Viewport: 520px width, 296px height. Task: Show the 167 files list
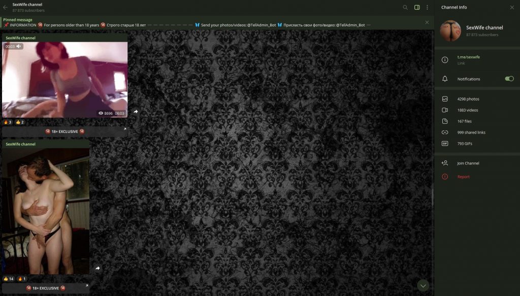coord(464,121)
